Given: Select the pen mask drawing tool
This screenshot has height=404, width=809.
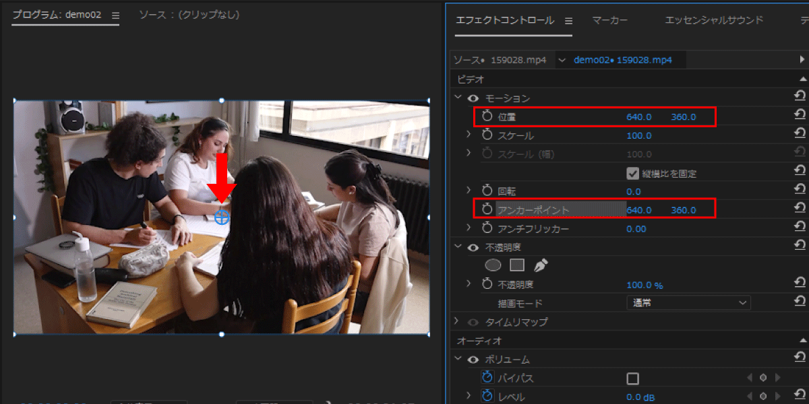Looking at the screenshot, I should (541, 265).
